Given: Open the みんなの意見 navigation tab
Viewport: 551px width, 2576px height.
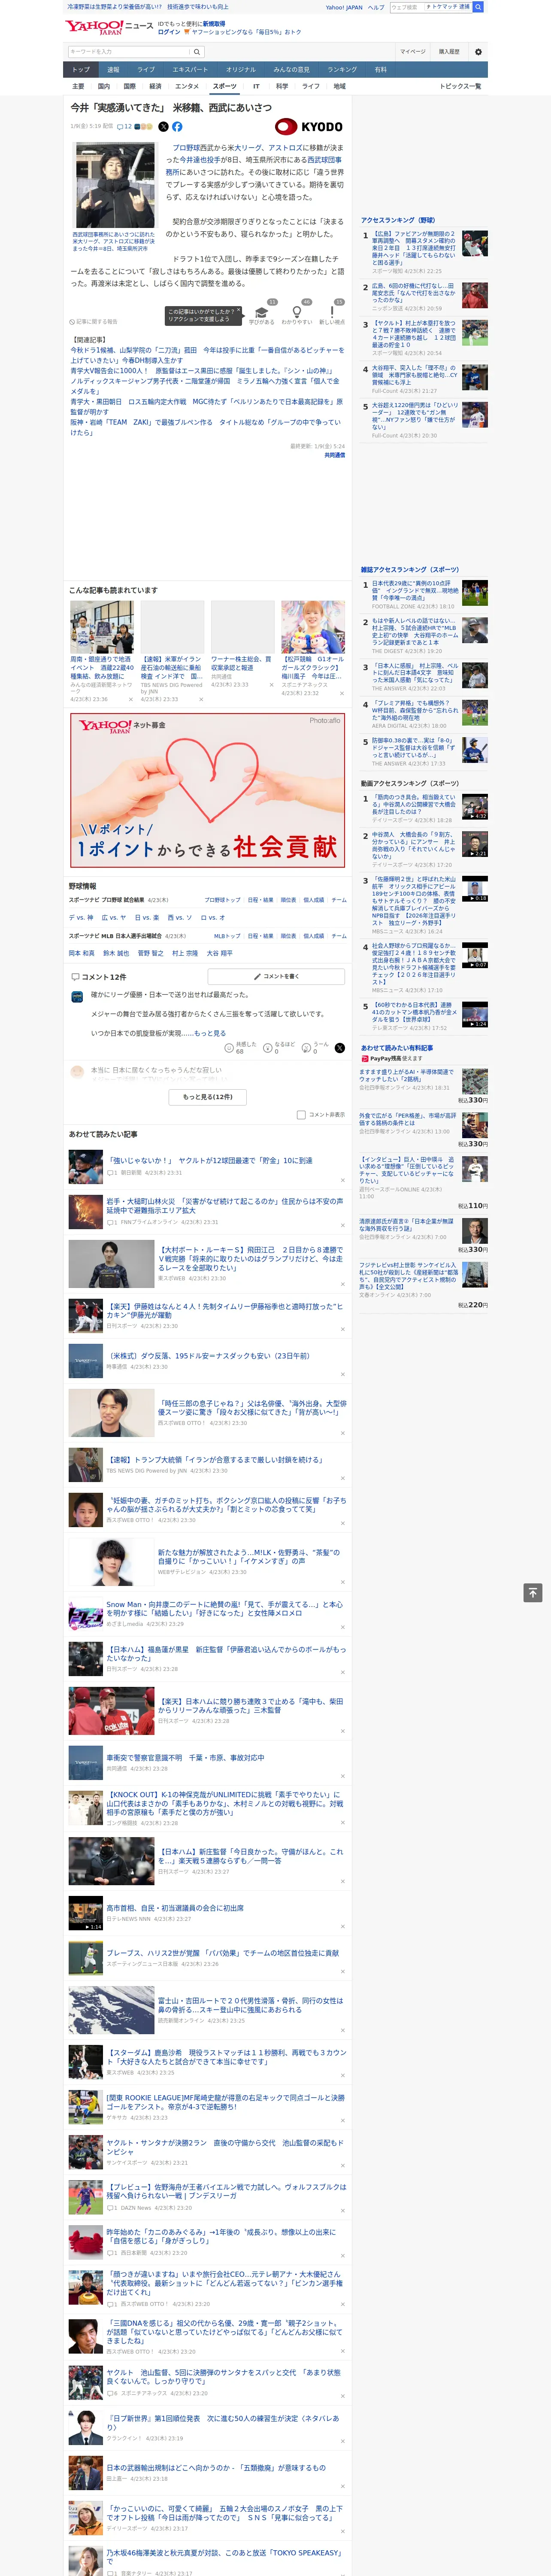Looking at the screenshot, I should [291, 70].
